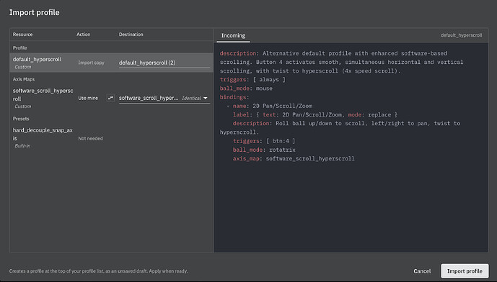Select the hard_decouple_snap_axis preset row
The image size is (497, 282).
click(112, 138)
